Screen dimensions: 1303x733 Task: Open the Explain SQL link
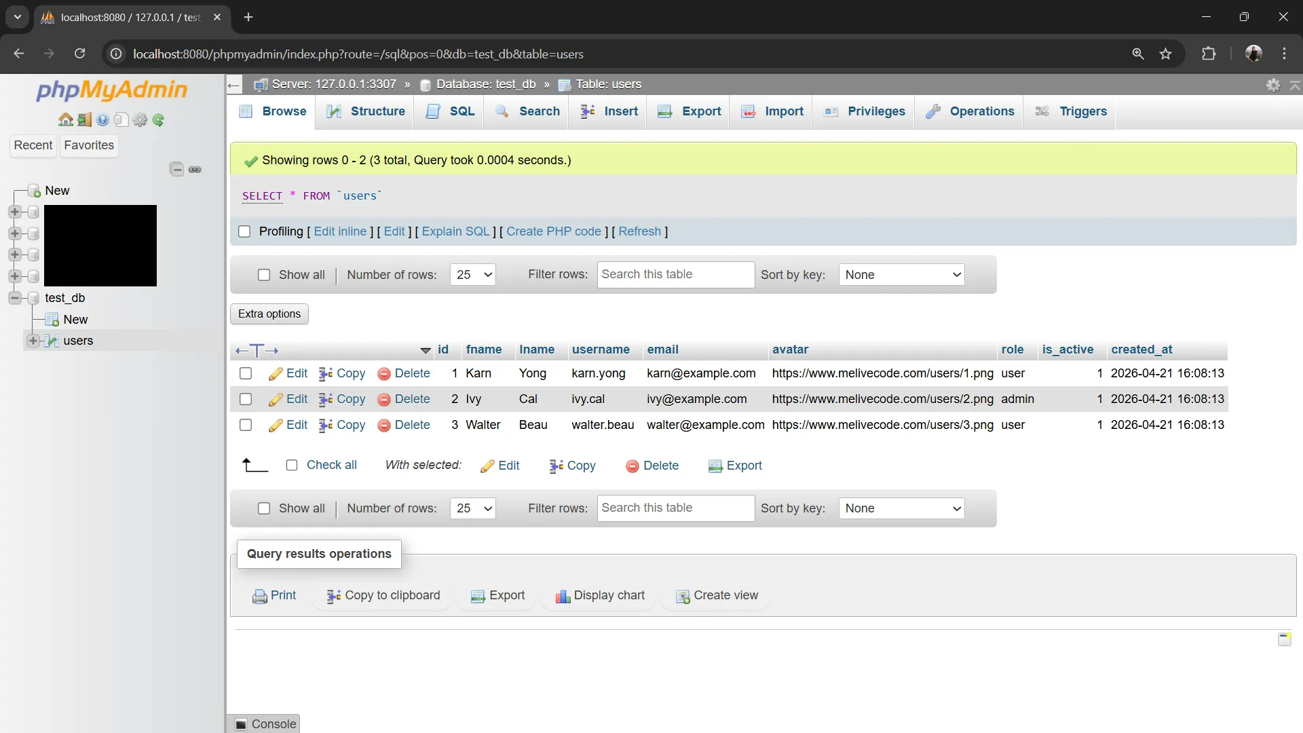[x=455, y=231]
